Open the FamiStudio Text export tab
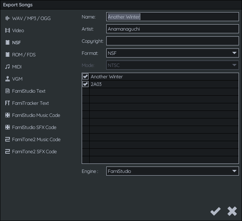The width and height of the screenshot is (242, 221). click(25, 91)
